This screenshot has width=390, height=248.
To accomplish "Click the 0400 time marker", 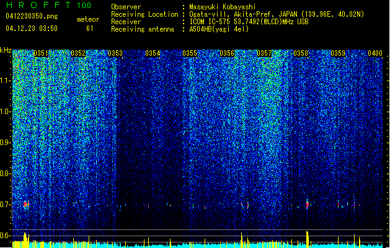I will pyautogui.click(x=375, y=53).
